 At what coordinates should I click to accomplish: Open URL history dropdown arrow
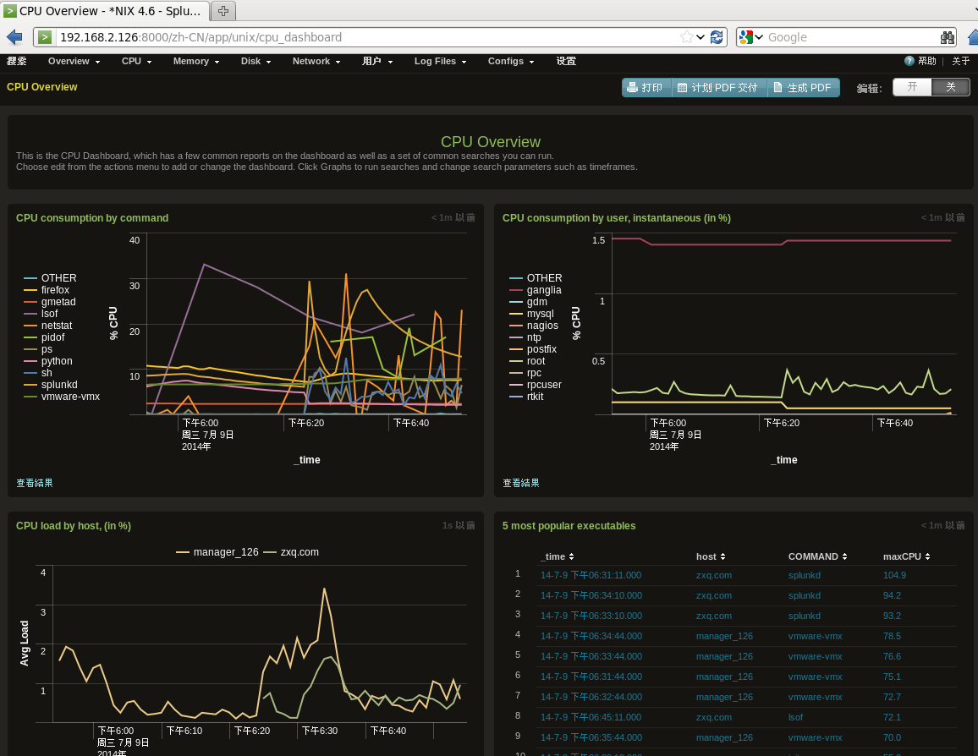click(701, 37)
